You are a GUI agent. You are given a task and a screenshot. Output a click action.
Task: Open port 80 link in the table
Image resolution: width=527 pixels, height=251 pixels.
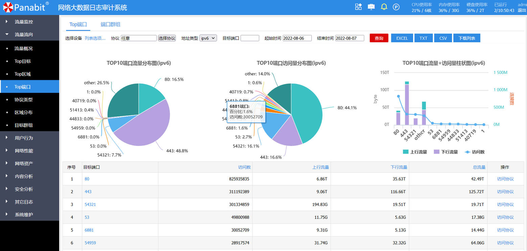(x=87, y=179)
